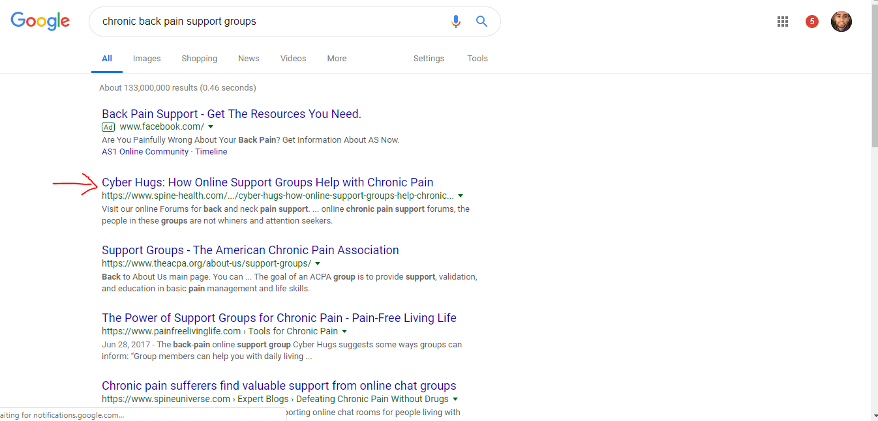
Task: Expand dropdown arrow beside spine-health.com URL
Action: pyautogui.click(x=461, y=196)
